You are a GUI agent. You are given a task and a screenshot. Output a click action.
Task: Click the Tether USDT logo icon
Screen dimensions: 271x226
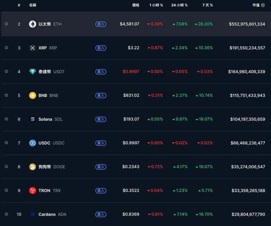(33, 72)
